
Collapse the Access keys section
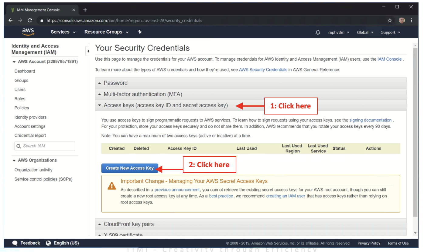click(166, 105)
